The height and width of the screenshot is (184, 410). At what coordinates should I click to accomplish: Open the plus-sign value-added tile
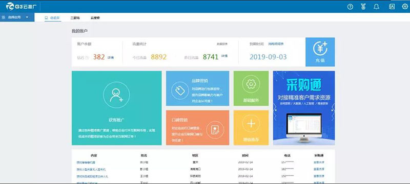pos(251,128)
